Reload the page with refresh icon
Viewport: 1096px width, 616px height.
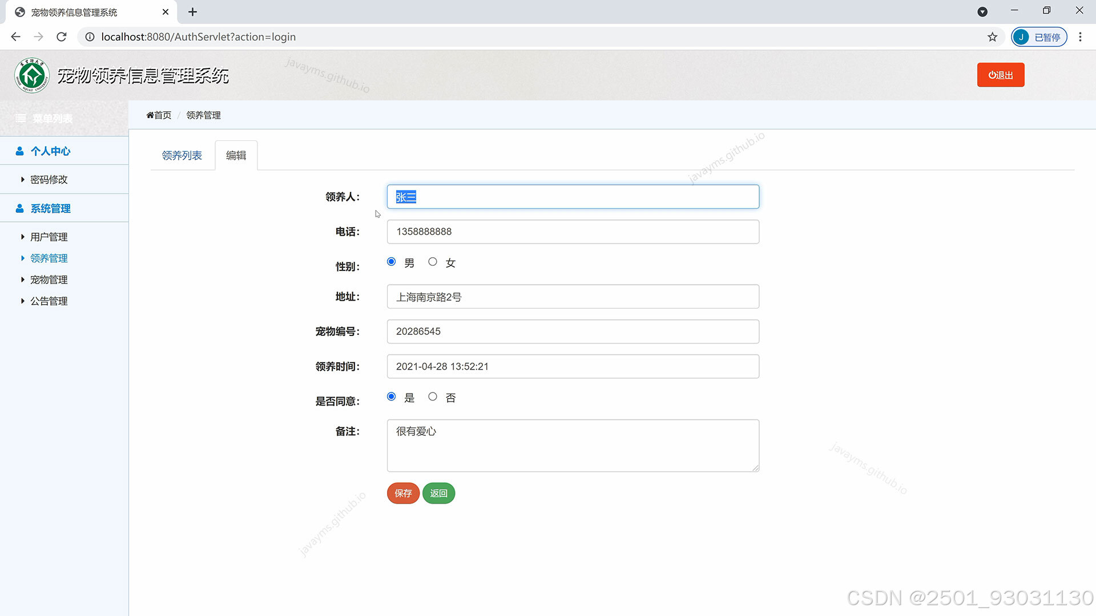pyautogui.click(x=62, y=37)
